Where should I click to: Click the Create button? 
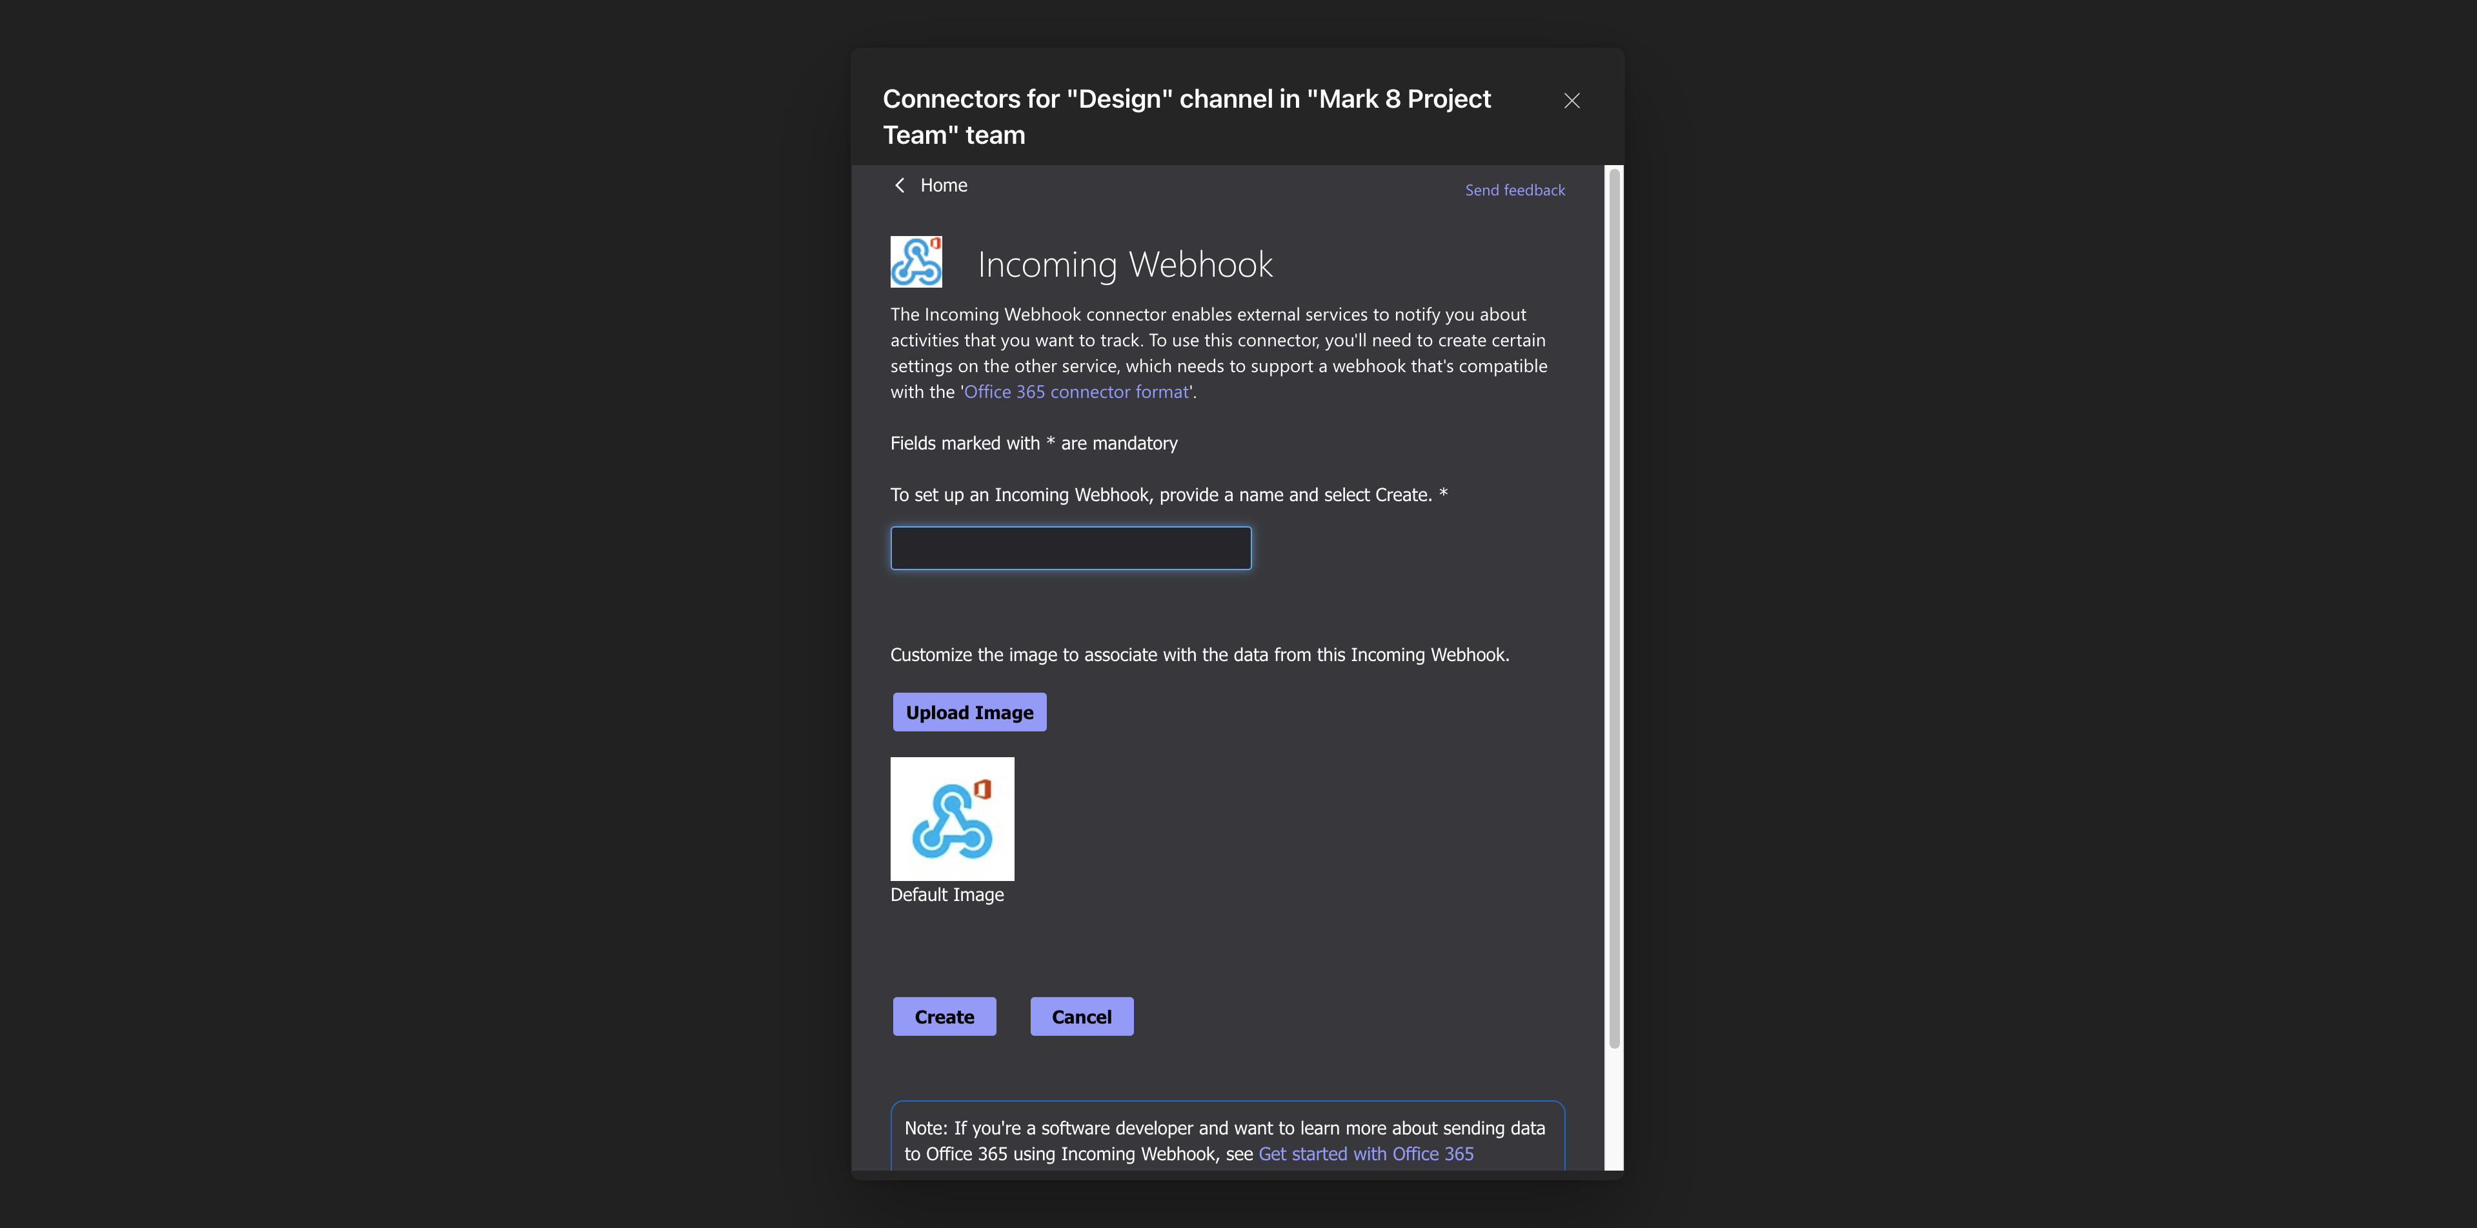click(944, 1016)
